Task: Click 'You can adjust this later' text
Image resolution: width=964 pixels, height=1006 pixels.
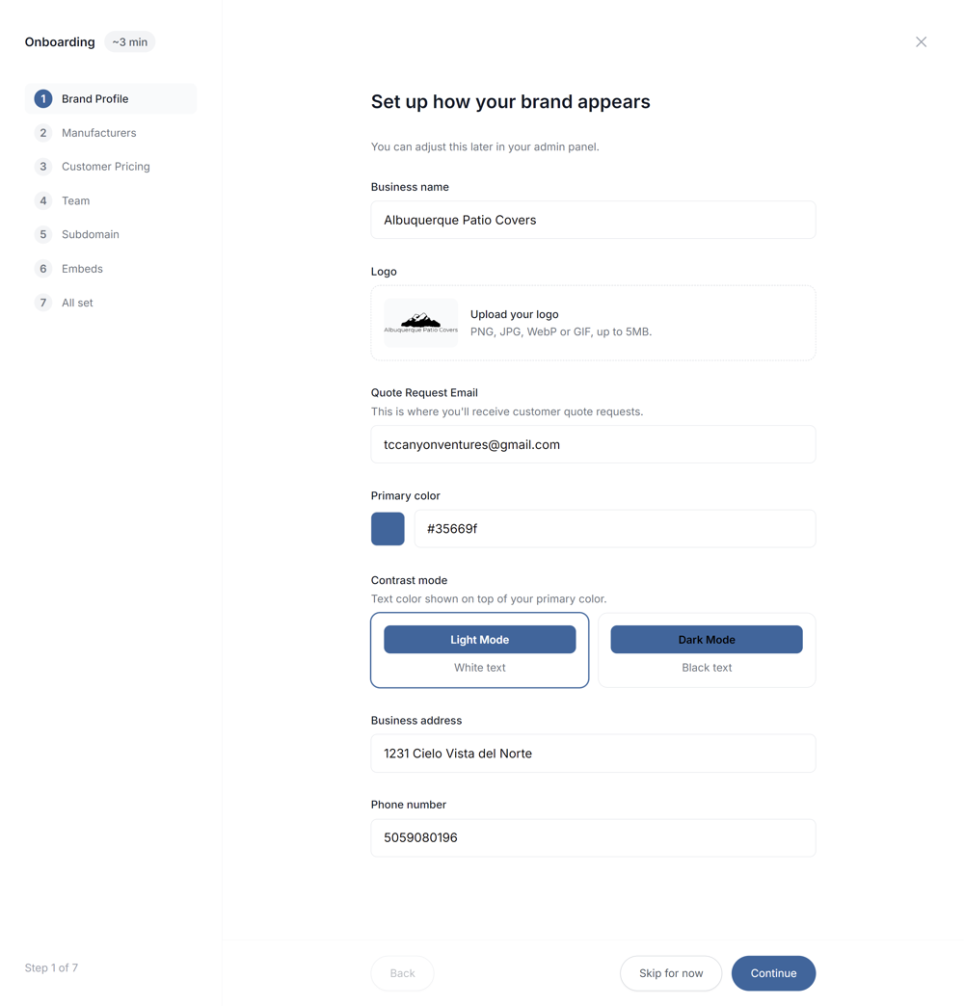Action: [x=485, y=146]
